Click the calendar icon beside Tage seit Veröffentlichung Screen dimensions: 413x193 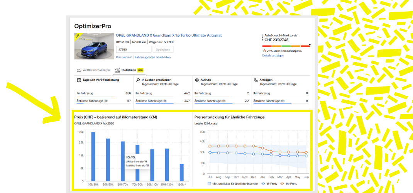[78, 80]
